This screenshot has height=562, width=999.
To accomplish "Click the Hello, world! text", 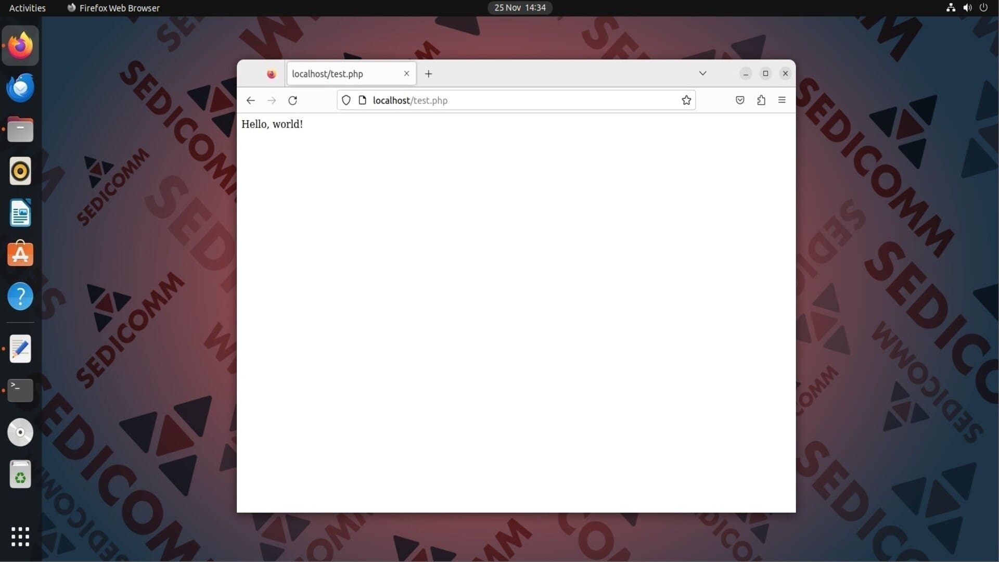I will coord(272,124).
